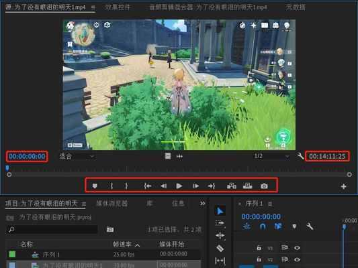The height and width of the screenshot is (268, 358).
Task: Go to Out point in Source monitor
Action: pos(212,186)
